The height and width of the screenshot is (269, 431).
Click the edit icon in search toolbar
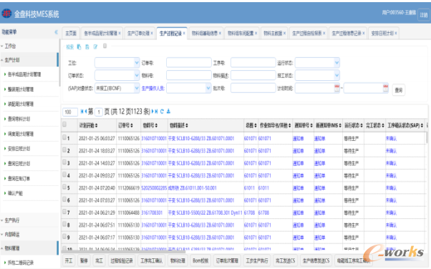[95, 47]
